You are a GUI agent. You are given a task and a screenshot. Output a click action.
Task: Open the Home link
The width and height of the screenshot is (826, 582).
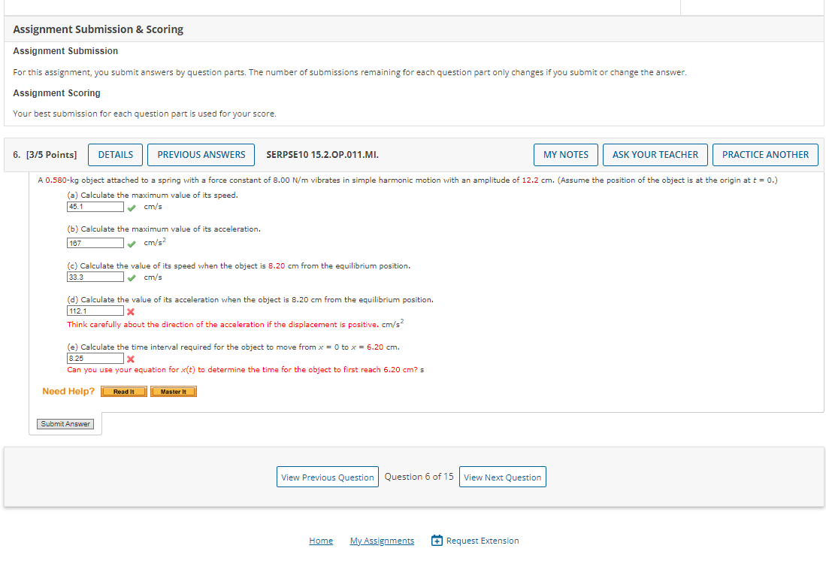(321, 540)
